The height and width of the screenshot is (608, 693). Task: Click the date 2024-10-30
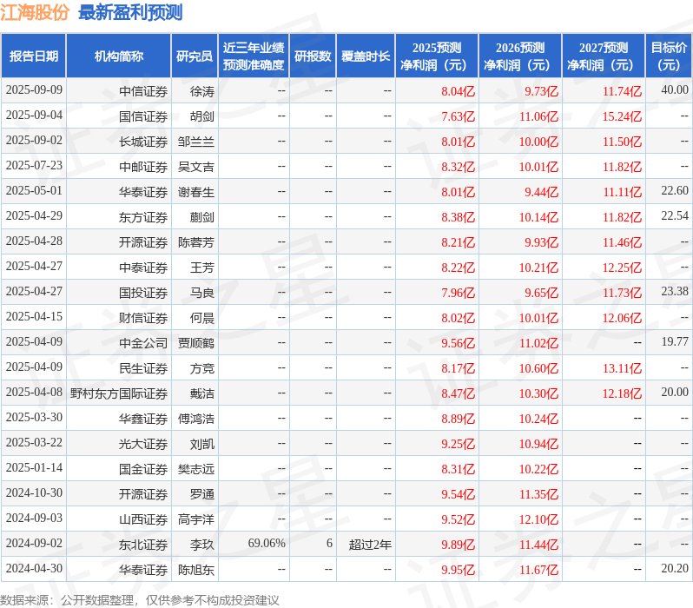(x=34, y=493)
